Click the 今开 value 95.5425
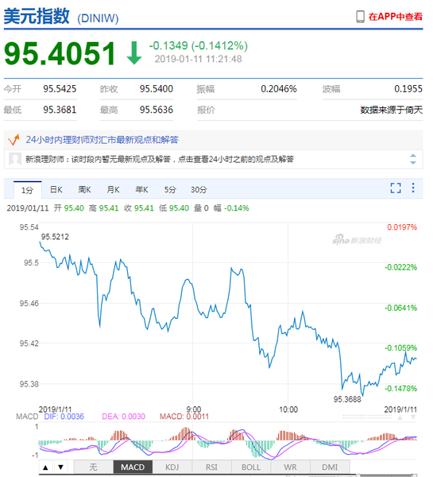The width and height of the screenshot is (437, 477). tap(60, 89)
